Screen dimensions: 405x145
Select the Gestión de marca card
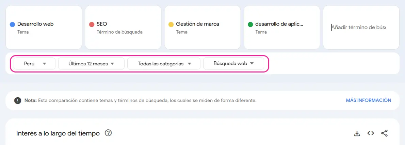coord(202,27)
